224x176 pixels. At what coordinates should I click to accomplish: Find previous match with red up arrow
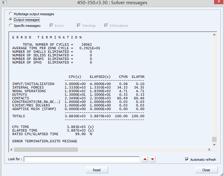click(x=145, y=159)
